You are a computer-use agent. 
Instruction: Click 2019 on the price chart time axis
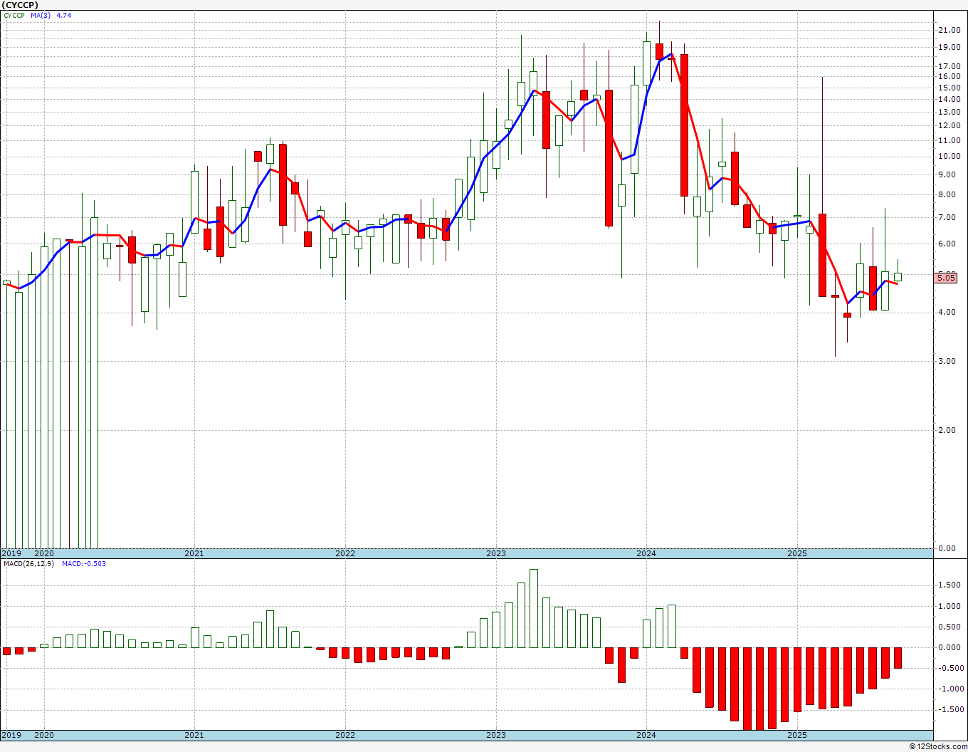click(11, 553)
